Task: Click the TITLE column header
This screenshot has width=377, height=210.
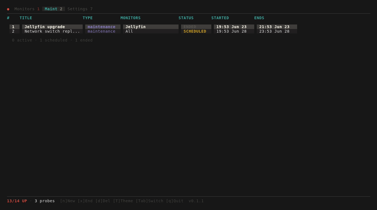Action: [x=26, y=18]
